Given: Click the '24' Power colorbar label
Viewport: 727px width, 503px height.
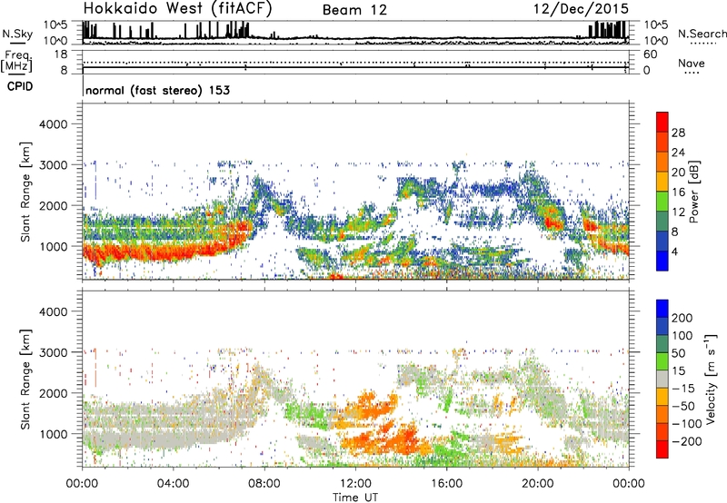Looking at the screenshot, I should click(678, 153).
